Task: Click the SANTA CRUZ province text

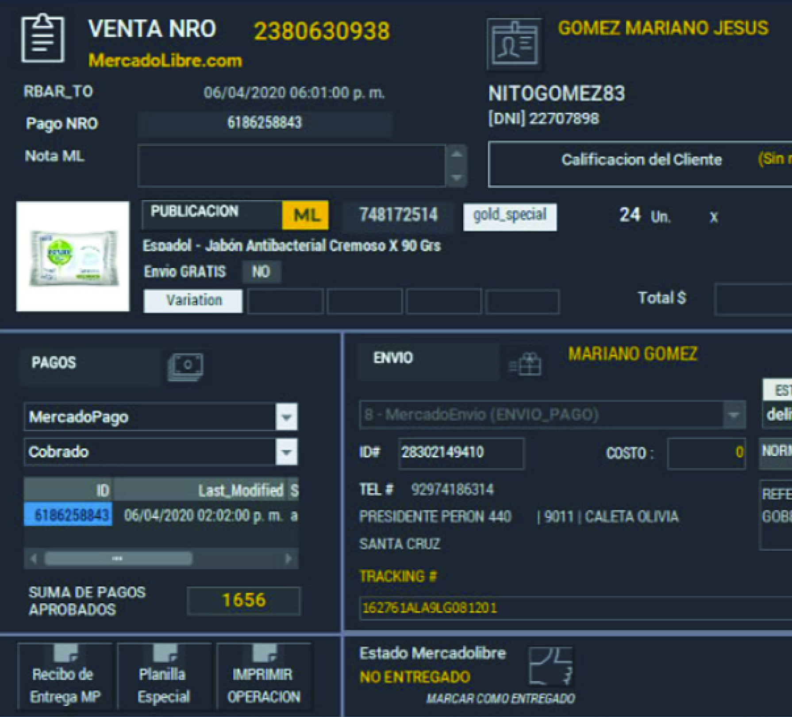Action: tap(400, 544)
